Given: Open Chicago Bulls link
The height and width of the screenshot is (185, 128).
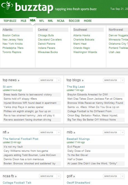Looking at the screenshot, I should pyautogui.click(x=46, y=35).
